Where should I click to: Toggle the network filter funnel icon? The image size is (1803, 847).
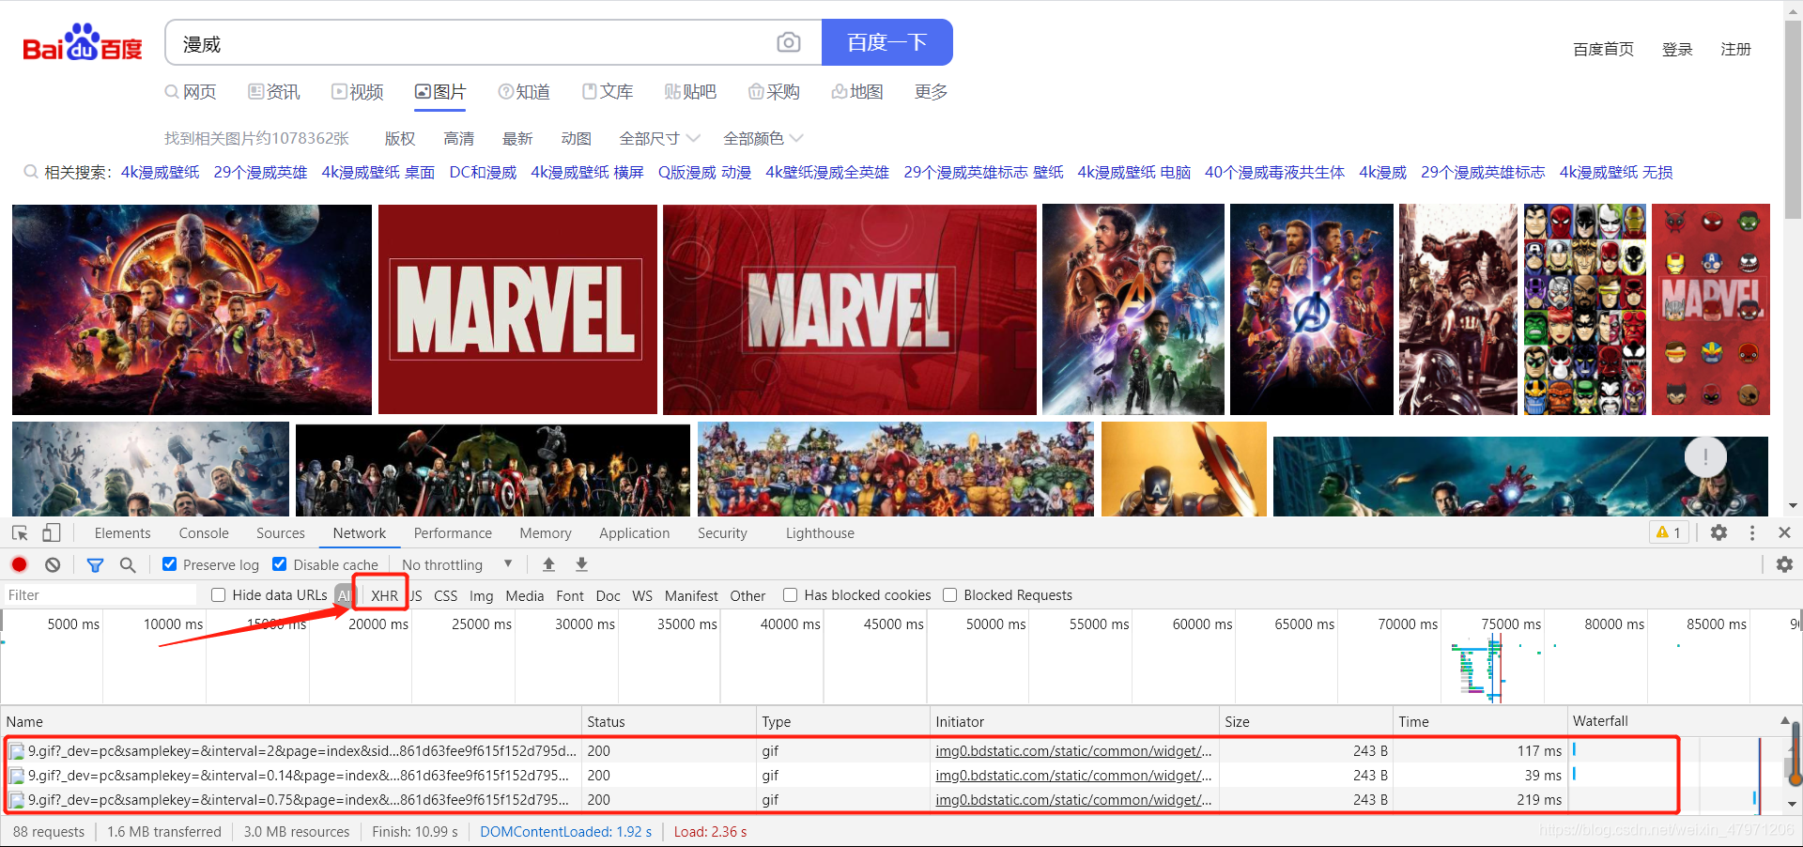(95, 564)
